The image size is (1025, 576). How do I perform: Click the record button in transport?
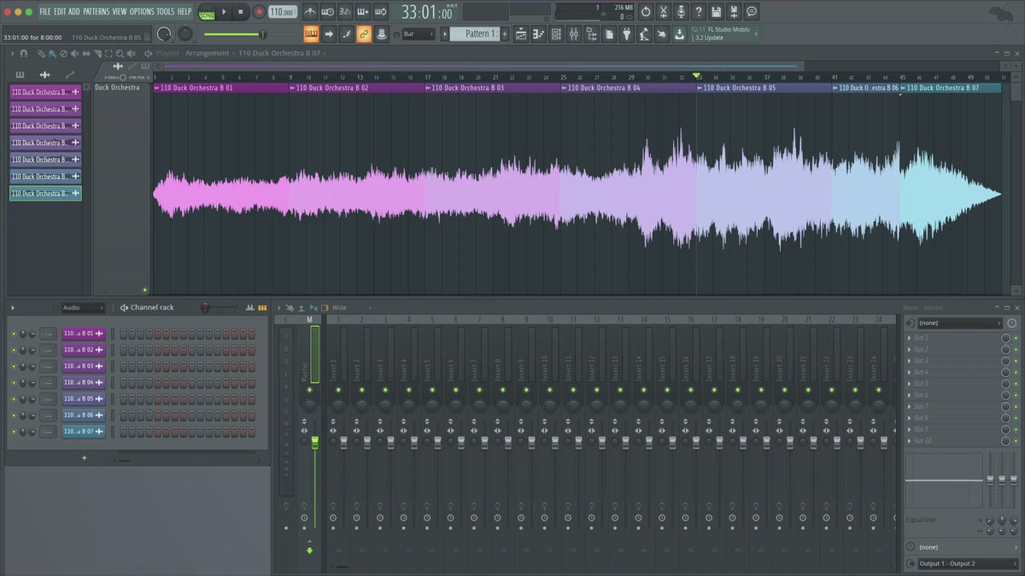click(x=258, y=12)
